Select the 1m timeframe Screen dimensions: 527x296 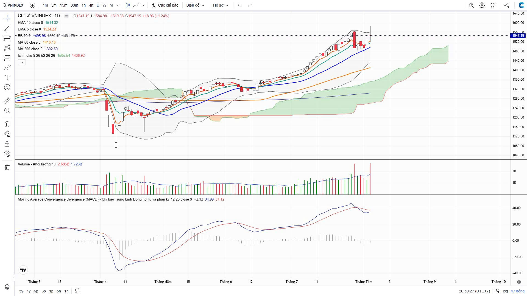[x=45, y=5]
